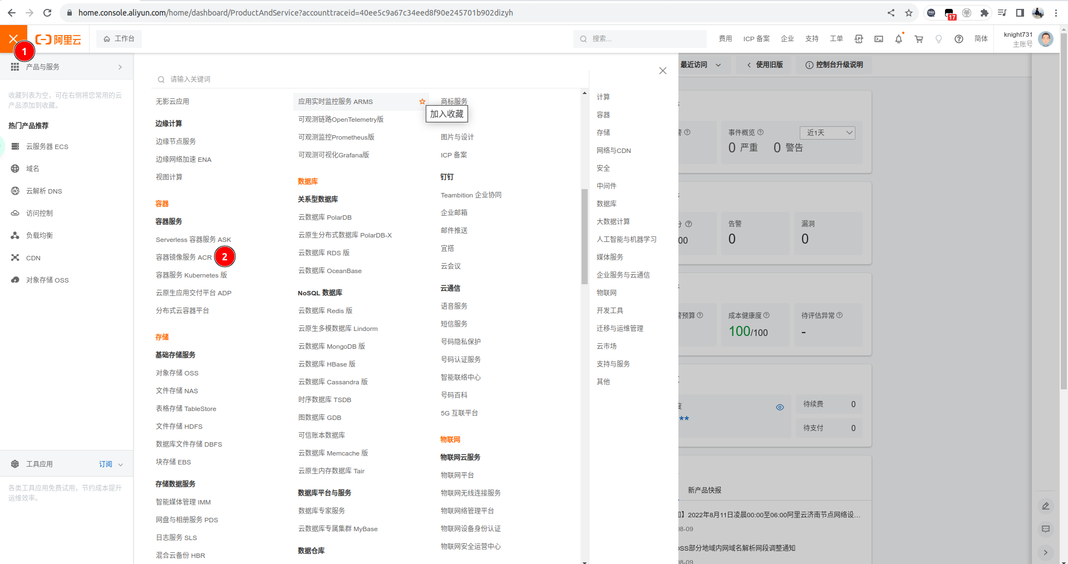
Task: Click the feedback chat floating icon
Action: click(x=1046, y=529)
